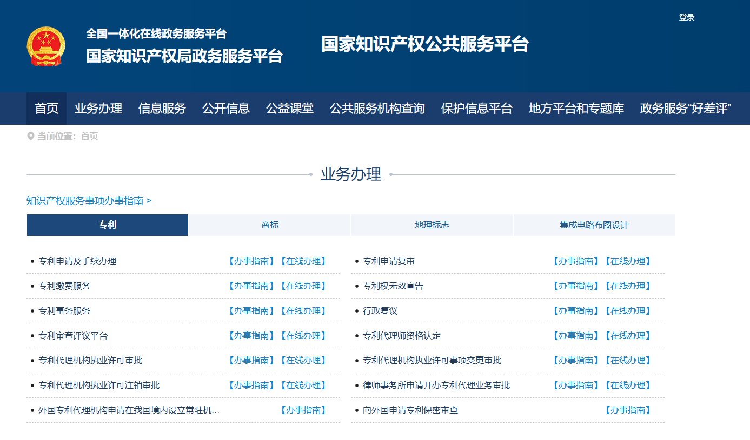Switch to the 商标 tab

tap(270, 225)
